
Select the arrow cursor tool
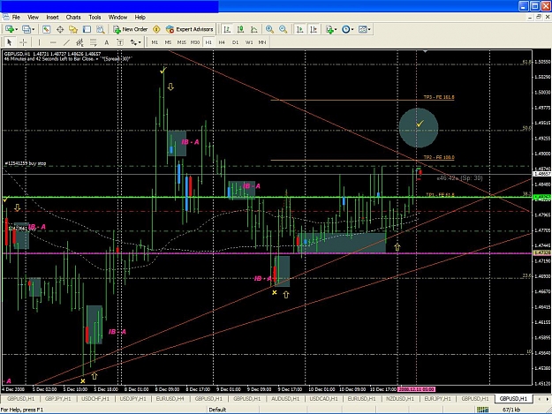(x=10, y=42)
